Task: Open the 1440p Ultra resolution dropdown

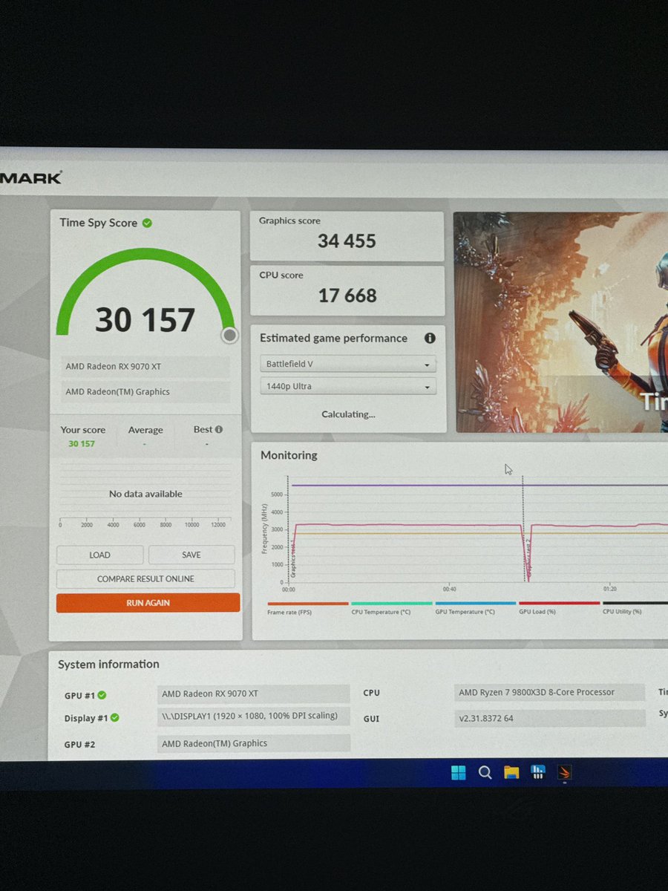Action: [348, 387]
